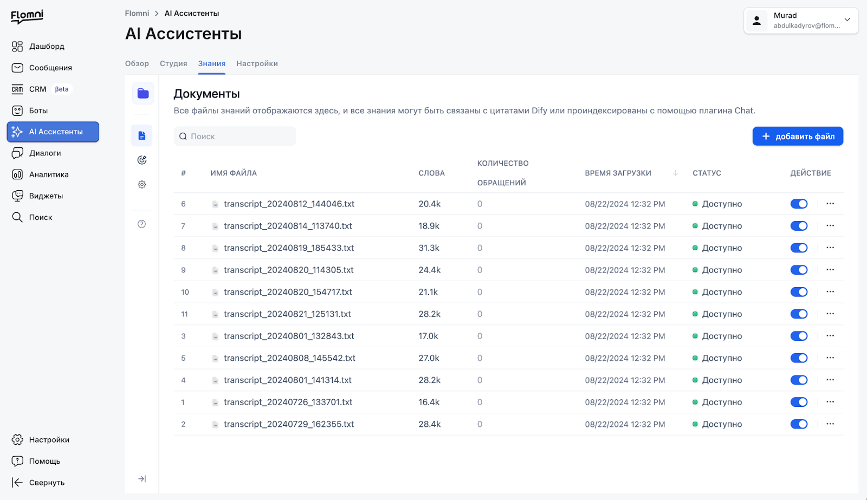This screenshot has height=500, width=867.
Task: Click the добавить файл button
Action: 798,137
